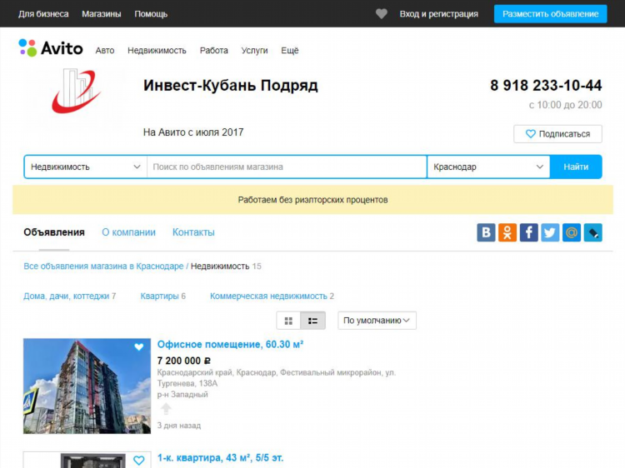Open the 1-к. квартира listing photo

pyautogui.click(x=87, y=460)
